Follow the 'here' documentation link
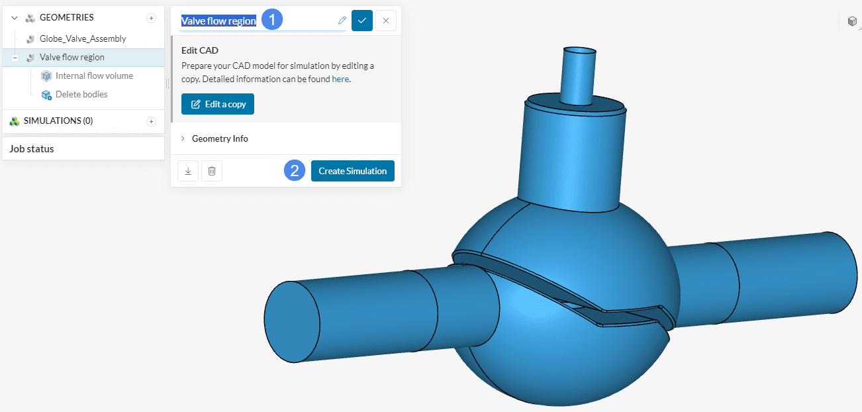 pos(340,79)
